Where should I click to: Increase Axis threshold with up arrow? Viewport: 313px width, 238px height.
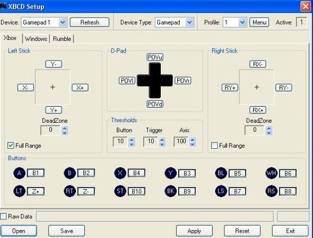coord(193,139)
